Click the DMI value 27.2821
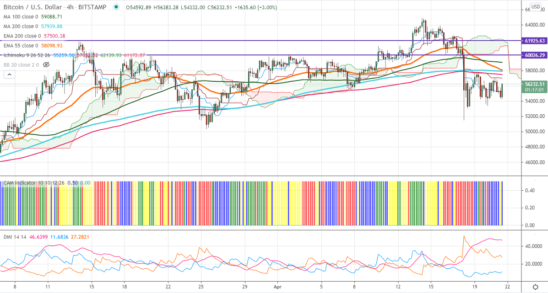This screenshot has width=548, height=293. point(80,237)
